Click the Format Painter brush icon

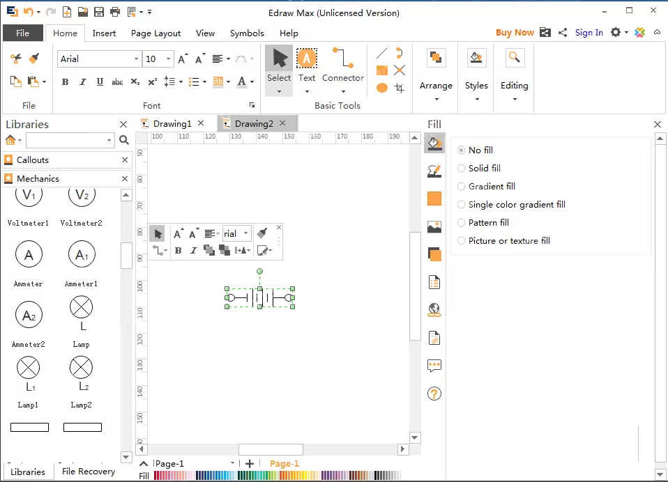tap(34, 59)
